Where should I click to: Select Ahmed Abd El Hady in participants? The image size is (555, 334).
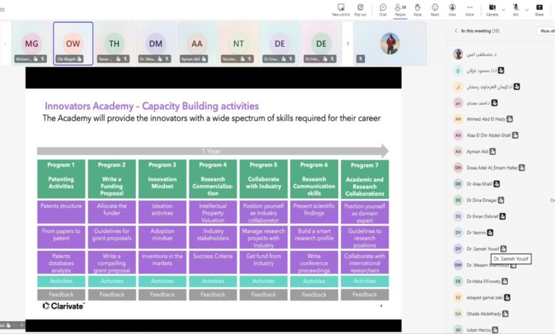pyautogui.click(x=487, y=119)
